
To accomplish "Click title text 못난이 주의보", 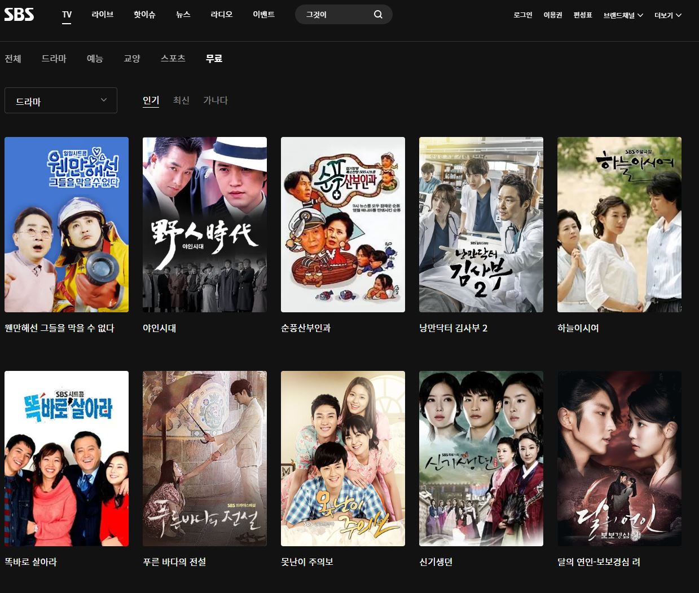I will (307, 562).
